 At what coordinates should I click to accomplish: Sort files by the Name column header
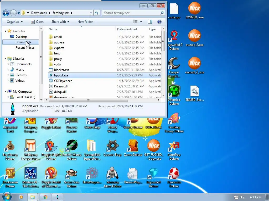pos(81,29)
